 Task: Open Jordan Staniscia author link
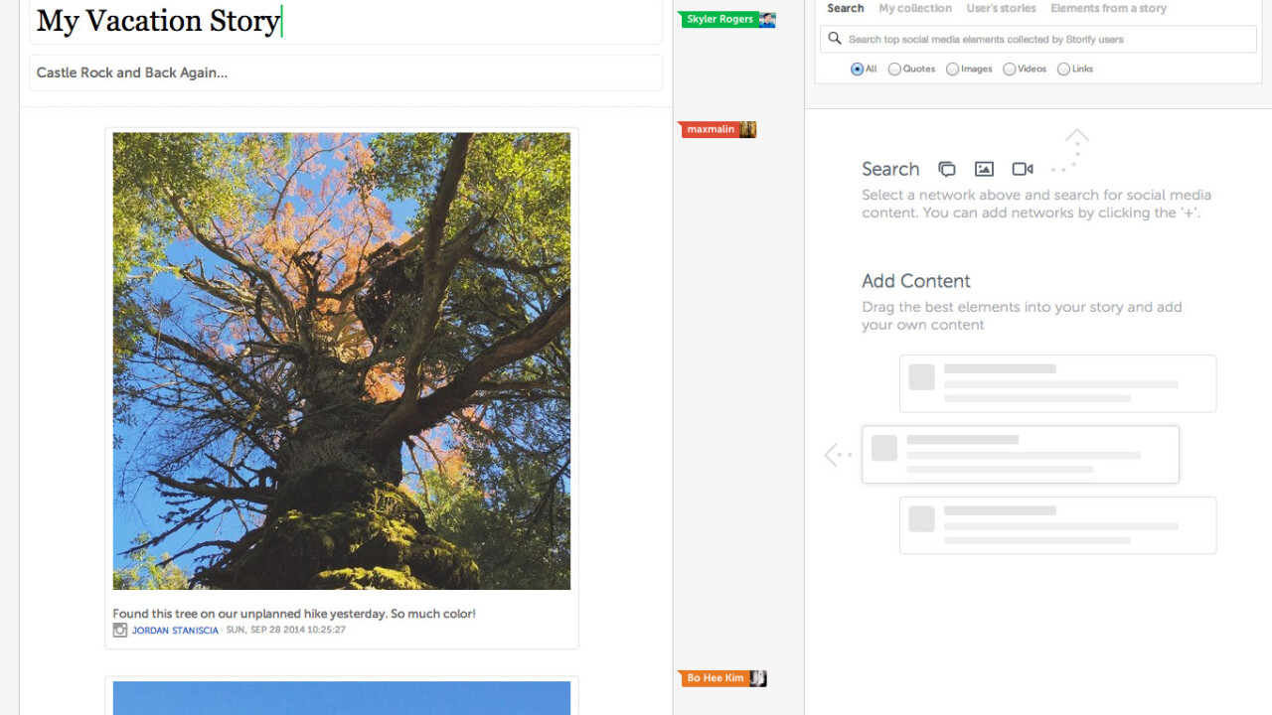coord(175,631)
